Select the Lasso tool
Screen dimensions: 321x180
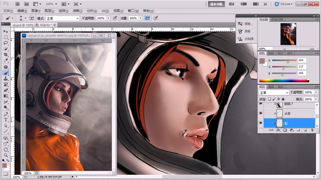(6, 43)
